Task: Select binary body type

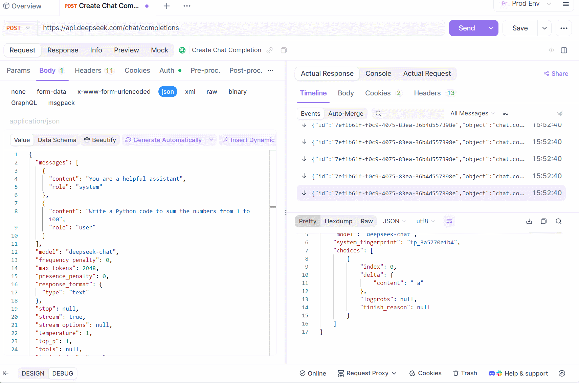Action: pos(238,92)
